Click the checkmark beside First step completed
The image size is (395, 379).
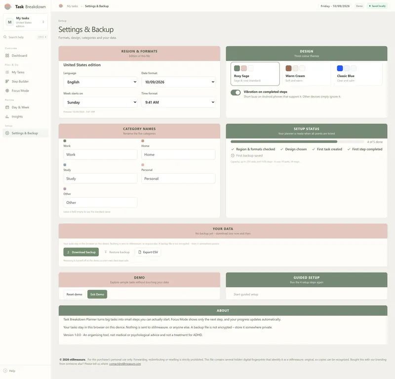point(349,149)
